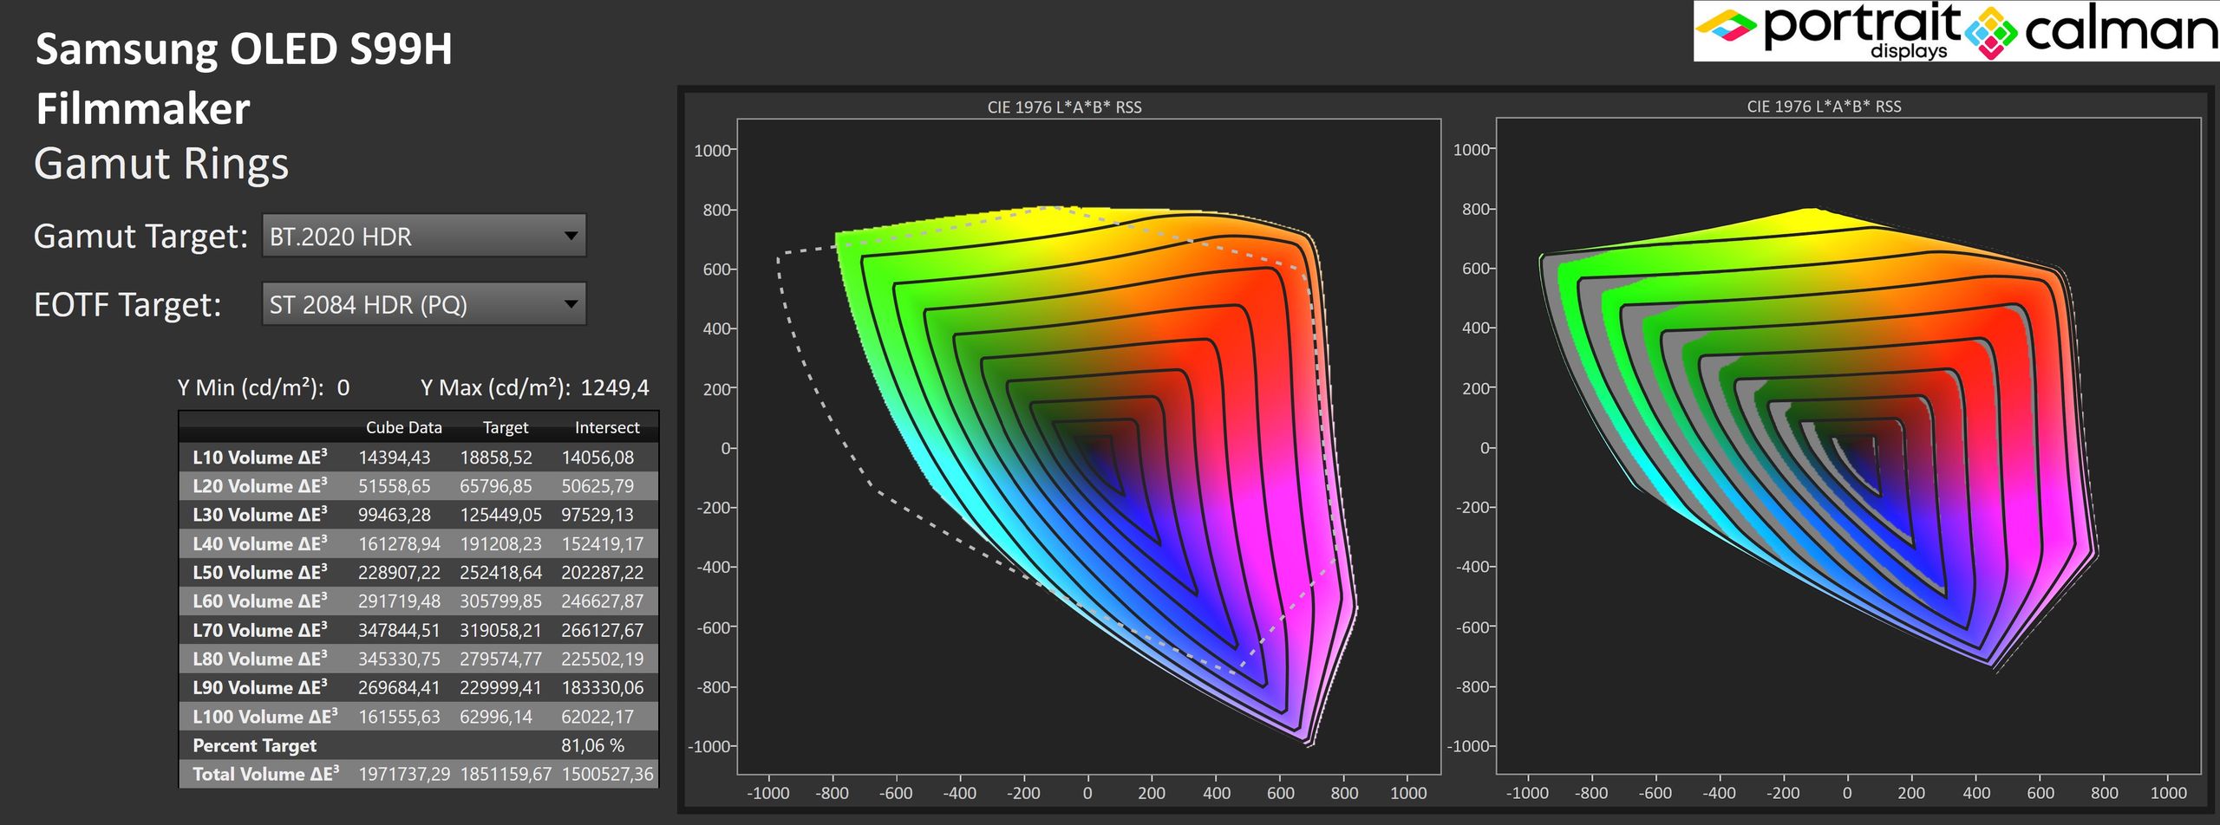Image resolution: width=2220 pixels, height=825 pixels.
Task: Click the L10 Volume ΔE³ row label
Action: click(x=260, y=457)
